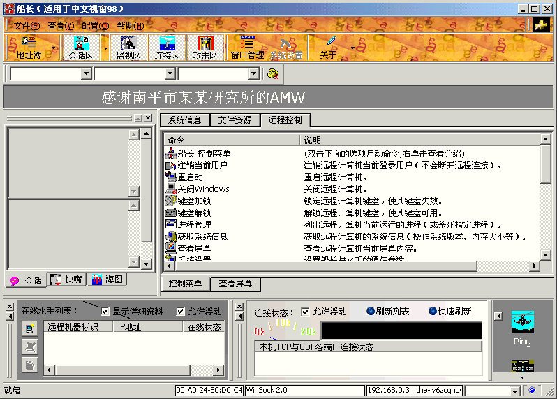Click the 窗口管理 window management icon
Viewport: 557px width, 399px height.
click(247, 47)
